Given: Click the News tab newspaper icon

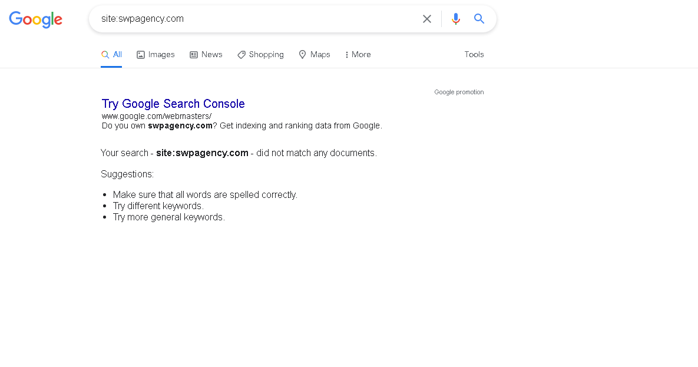Looking at the screenshot, I should point(194,55).
